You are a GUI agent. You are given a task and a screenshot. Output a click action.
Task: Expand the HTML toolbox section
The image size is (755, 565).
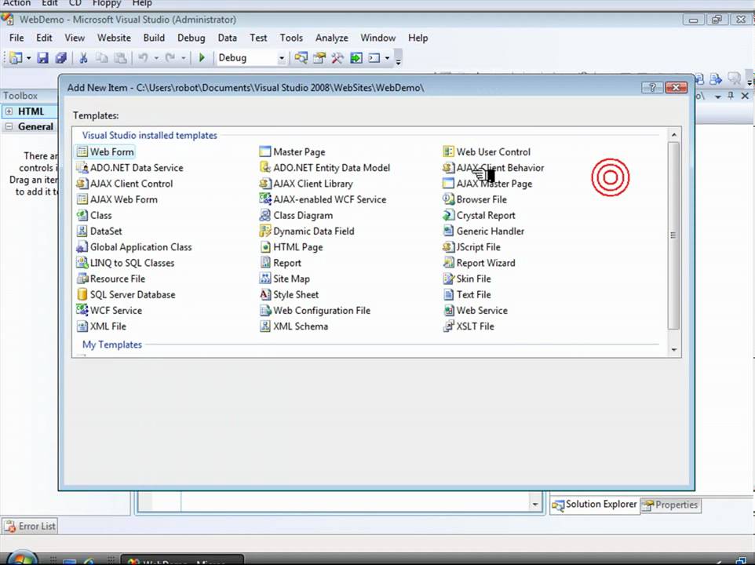(9, 111)
